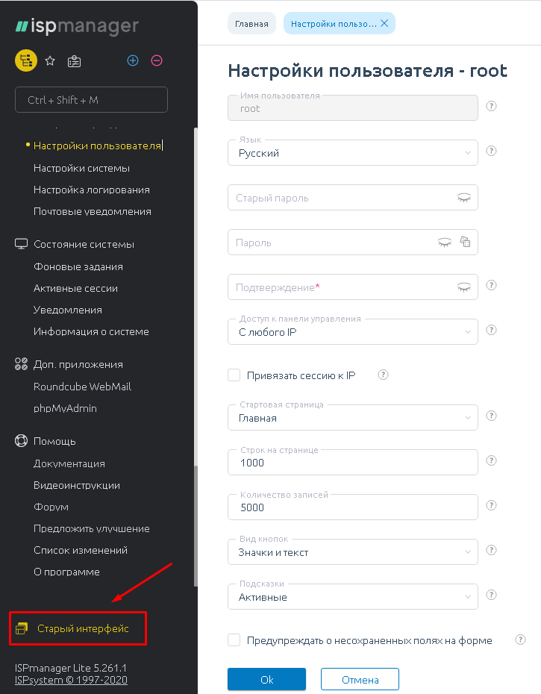The height and width of the screenshot is (694, 541).
Task: Open Список изменений in sidebar
Action: click(x=81, y=550)
